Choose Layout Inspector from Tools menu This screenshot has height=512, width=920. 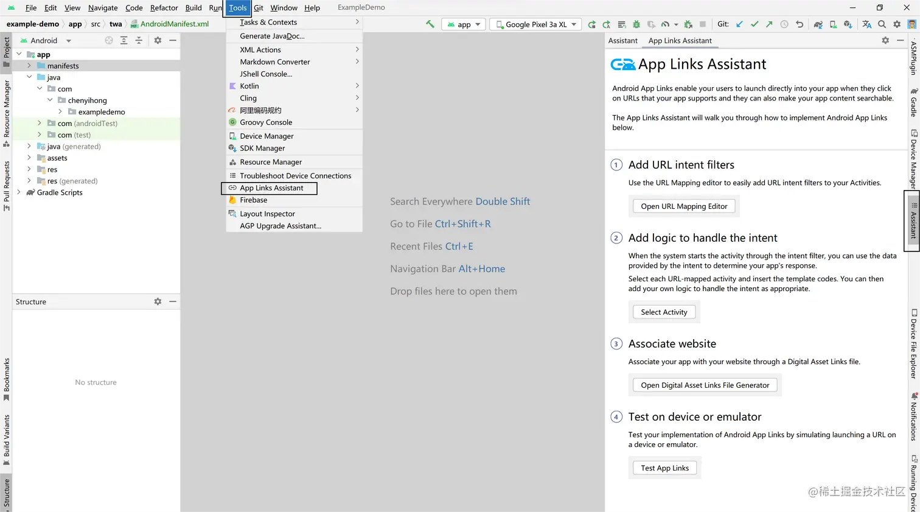pos(294,214)
